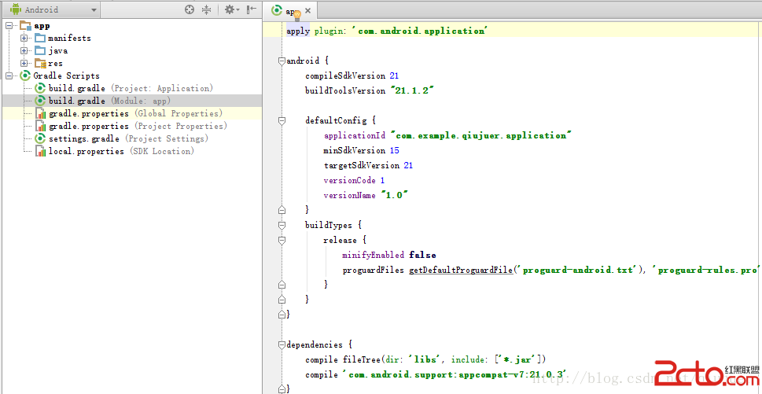Expand the java folder node
The image size is (762, 394).
24,50
